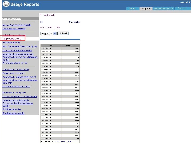Switch to the Main tab
Viewport: 192px width, 144px height.
pos(132,9)
